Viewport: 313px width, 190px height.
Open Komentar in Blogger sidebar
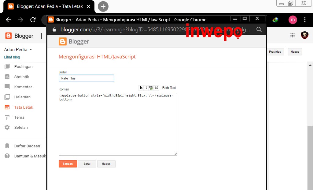(x=23, y=87)
